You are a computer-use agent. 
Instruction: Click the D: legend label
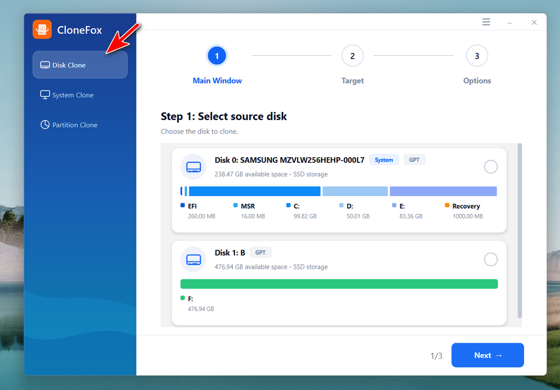pos(350,206)
